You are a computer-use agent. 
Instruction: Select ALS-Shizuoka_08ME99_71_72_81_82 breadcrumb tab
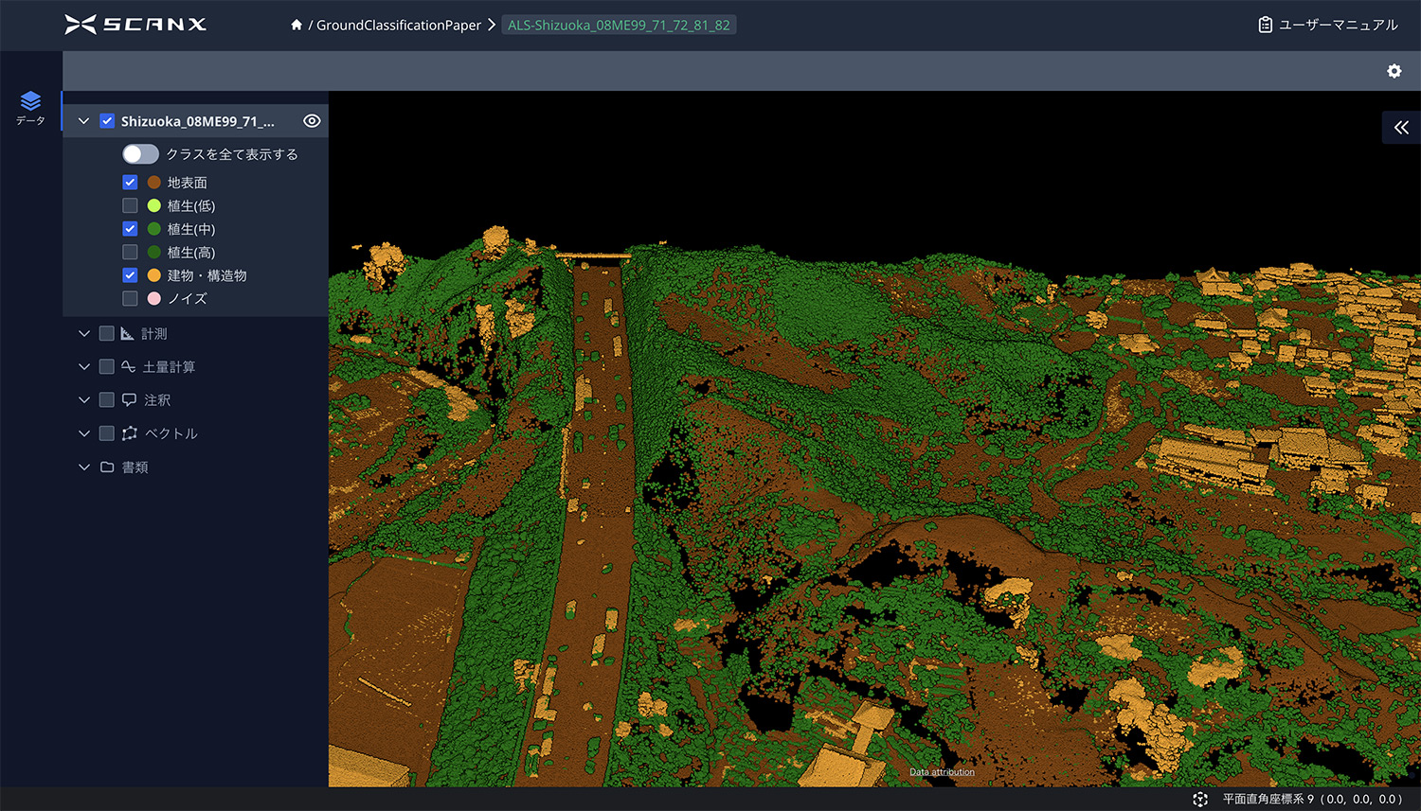click(619, 26)
